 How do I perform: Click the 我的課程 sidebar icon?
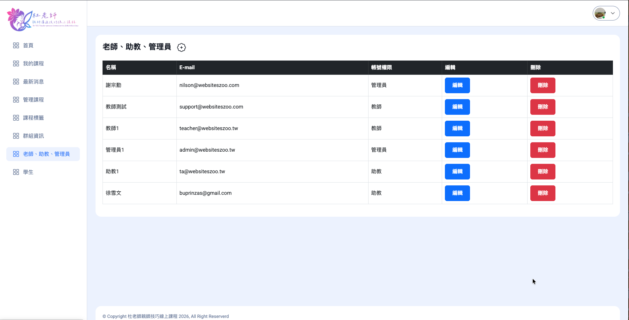[16, 64]
